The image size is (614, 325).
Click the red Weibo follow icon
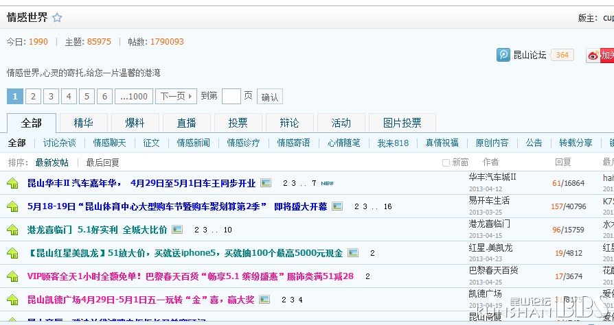pos(593,56)
